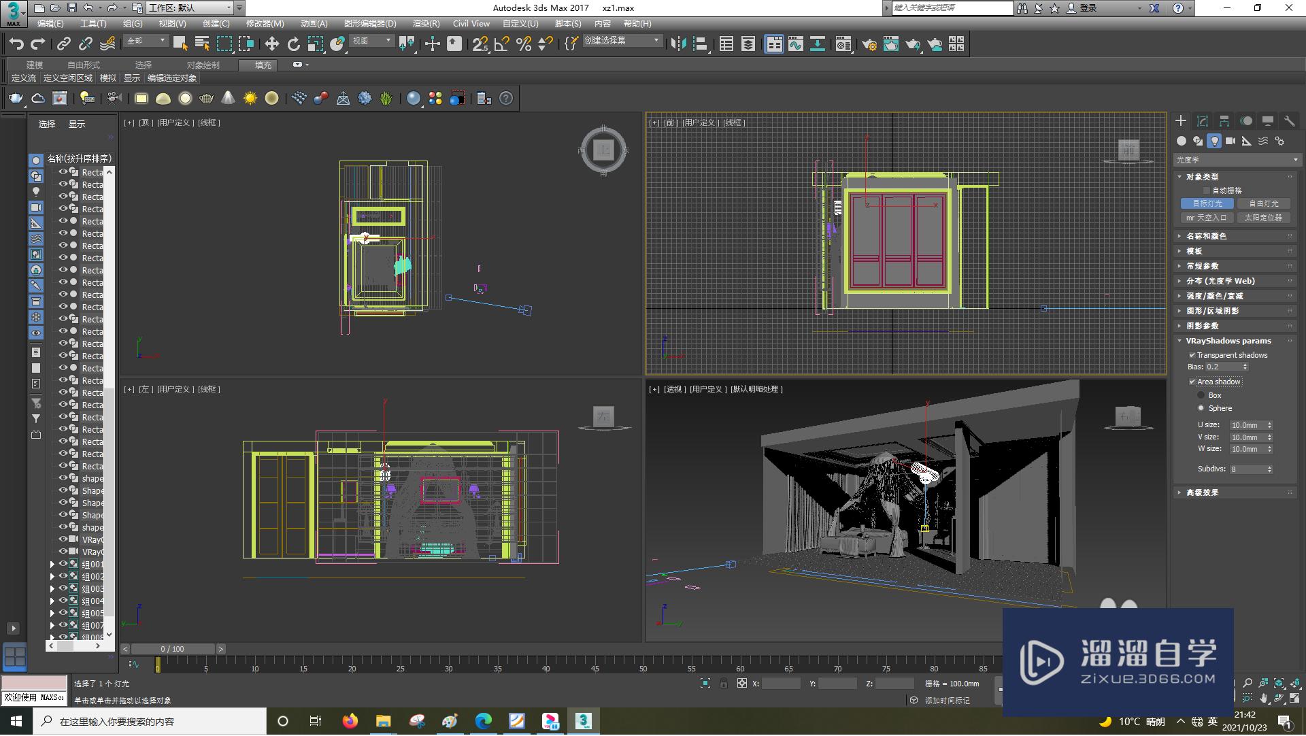
Task: Select the Link tool (chain icon)
Action: [x=64, y=44]
